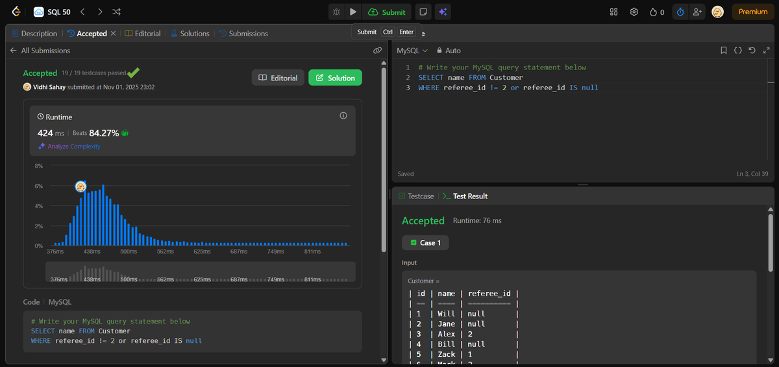The image size is (779, 367).
Task: Open the MySQL language dropdown
Action: (412, 51)
